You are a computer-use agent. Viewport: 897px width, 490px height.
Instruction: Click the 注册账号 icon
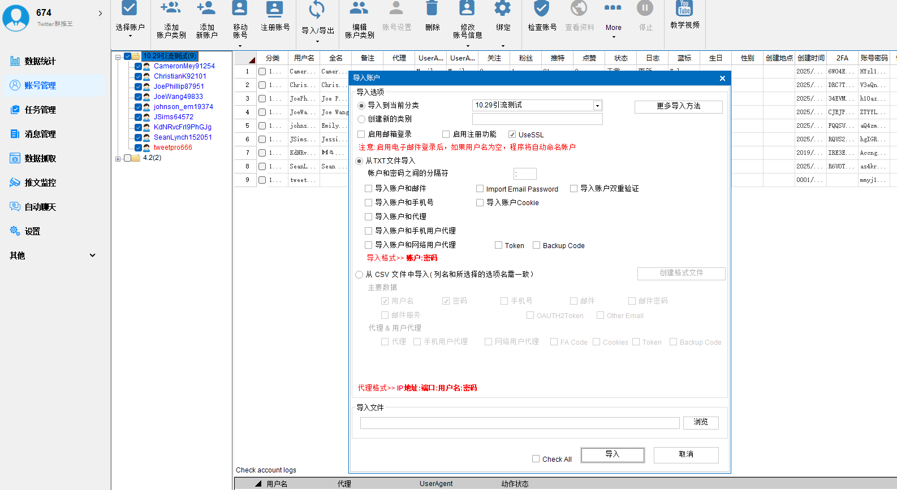[275, 8]
